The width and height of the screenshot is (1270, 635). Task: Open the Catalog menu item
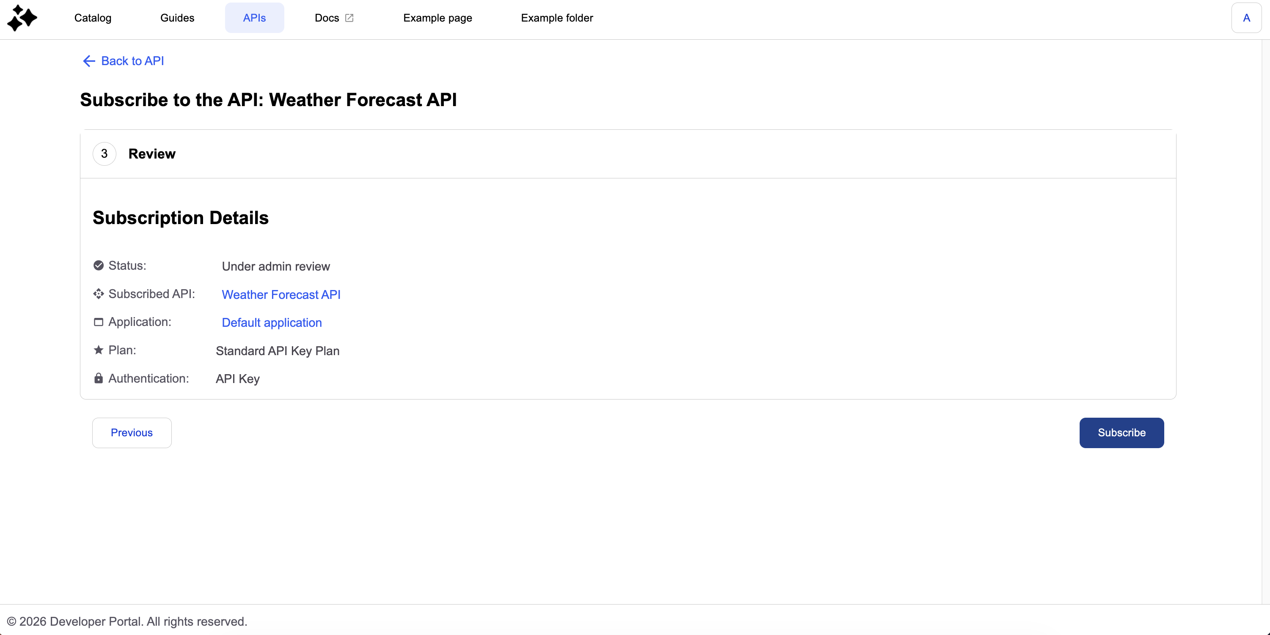[x=93, y=18]
